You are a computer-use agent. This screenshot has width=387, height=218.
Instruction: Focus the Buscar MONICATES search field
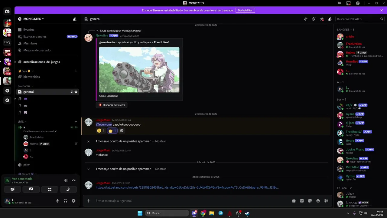[360, 19]
